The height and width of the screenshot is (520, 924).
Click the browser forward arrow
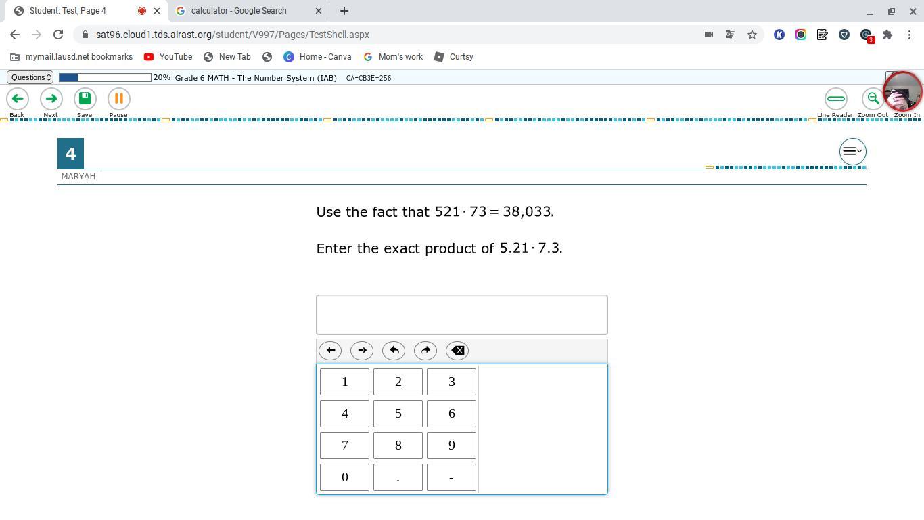pos(37,35)
